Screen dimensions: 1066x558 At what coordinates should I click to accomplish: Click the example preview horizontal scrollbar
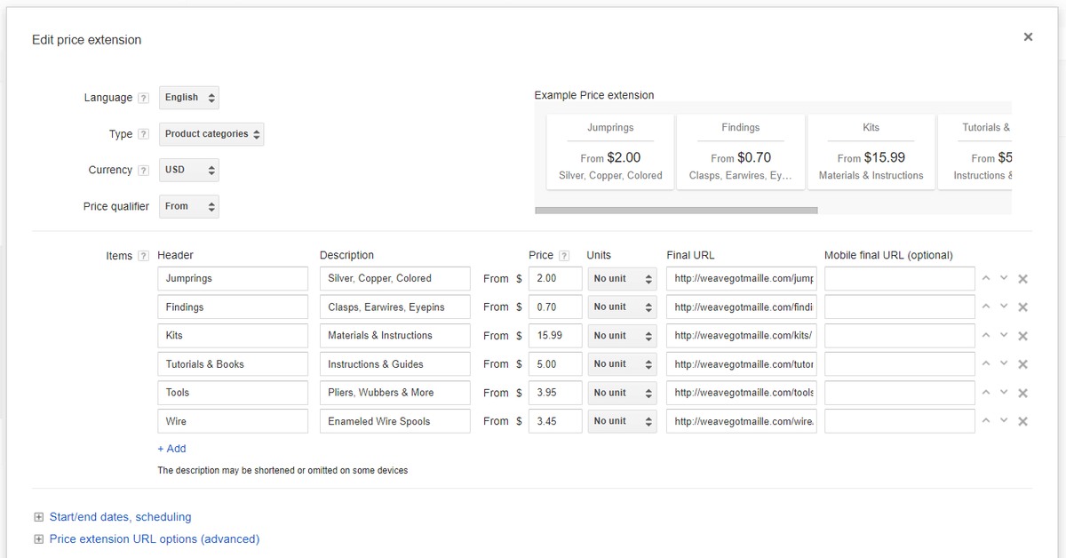(676, 211)
